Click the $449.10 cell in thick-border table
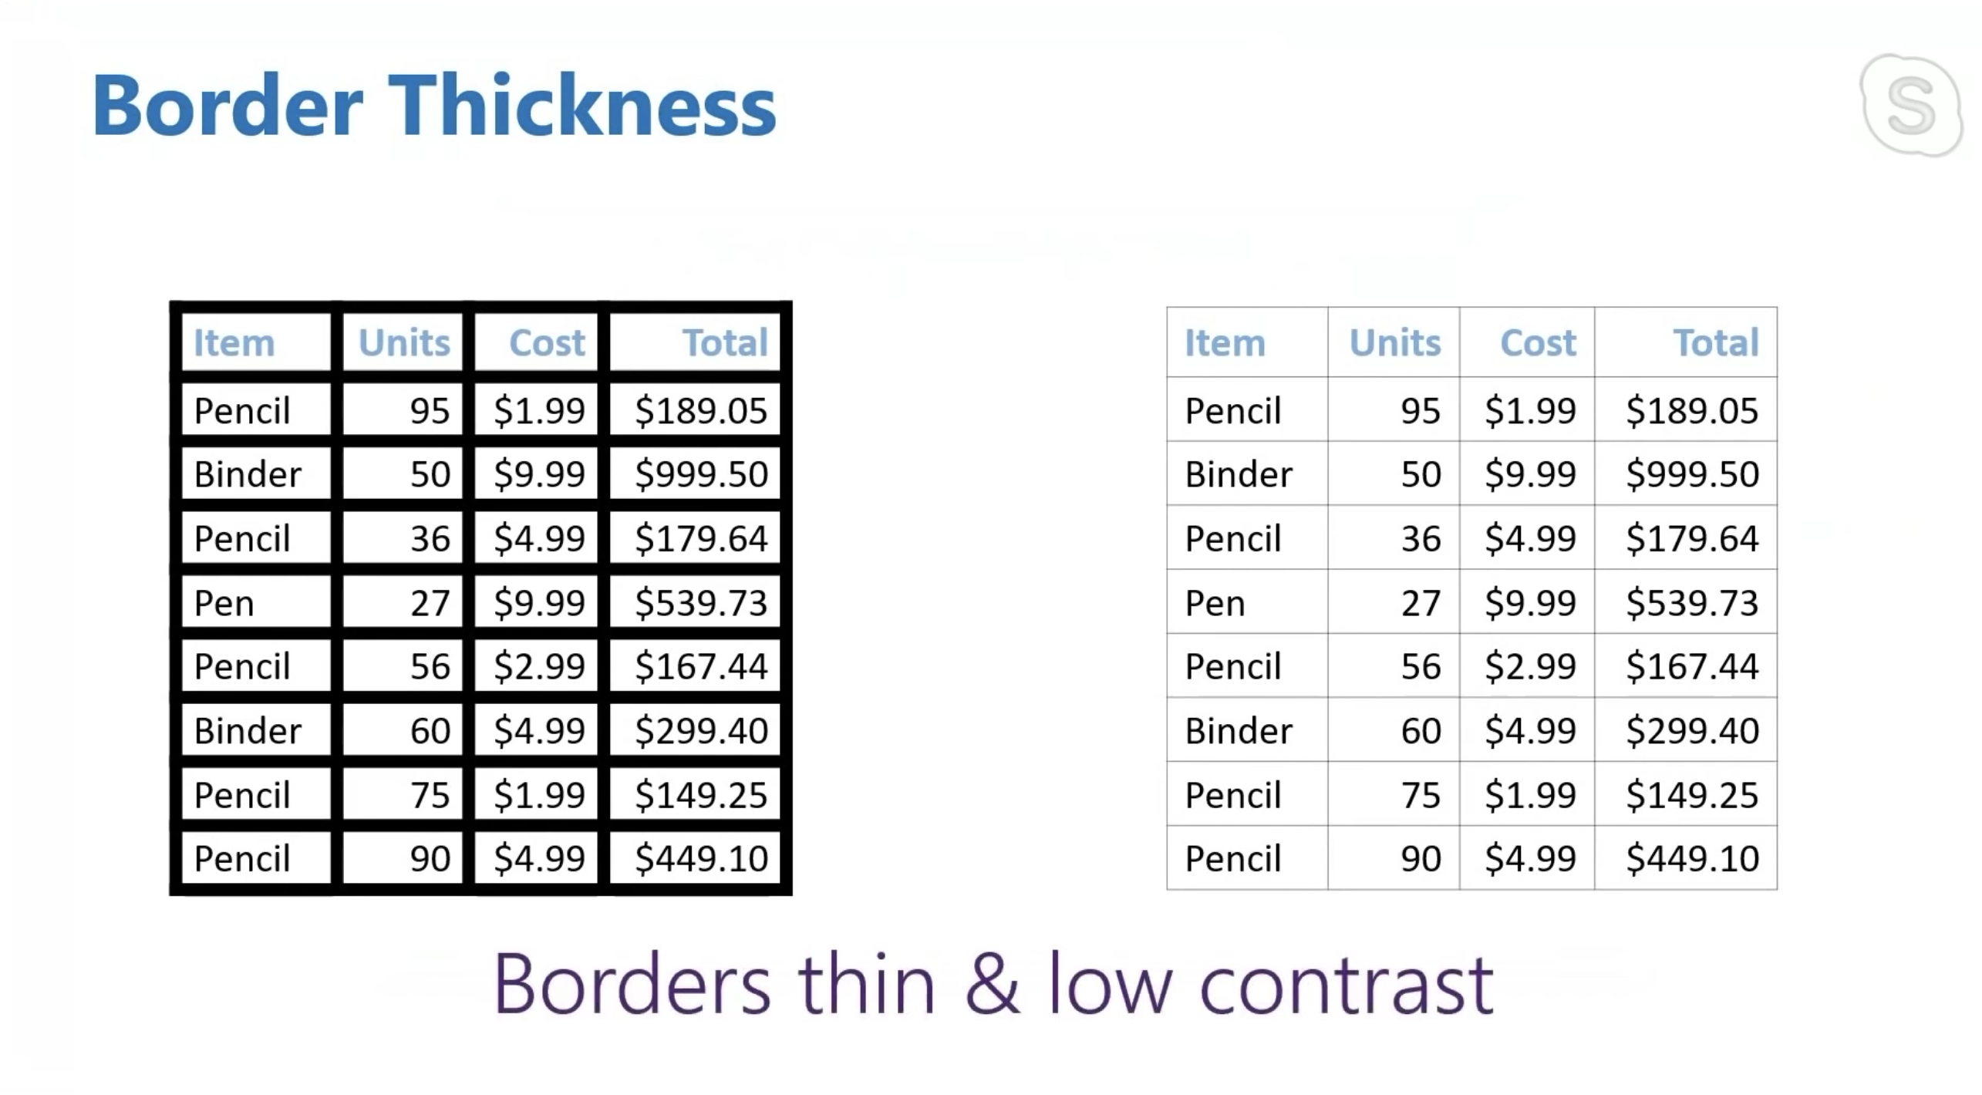The image size is (1982, 1095). [695, 857]
